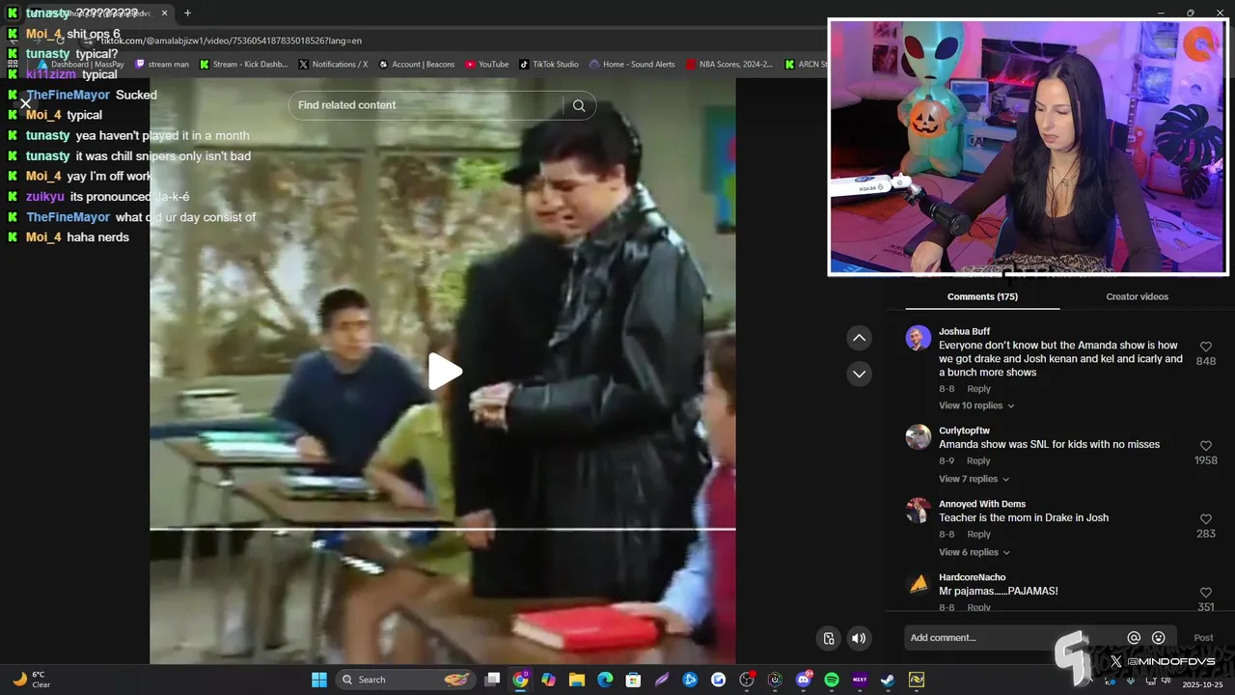Reply to Joshua Buff's comment

click(978, 389)
